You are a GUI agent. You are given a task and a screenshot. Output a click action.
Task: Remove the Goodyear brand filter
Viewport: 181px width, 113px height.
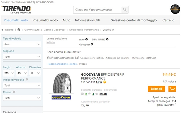[92, 44]
